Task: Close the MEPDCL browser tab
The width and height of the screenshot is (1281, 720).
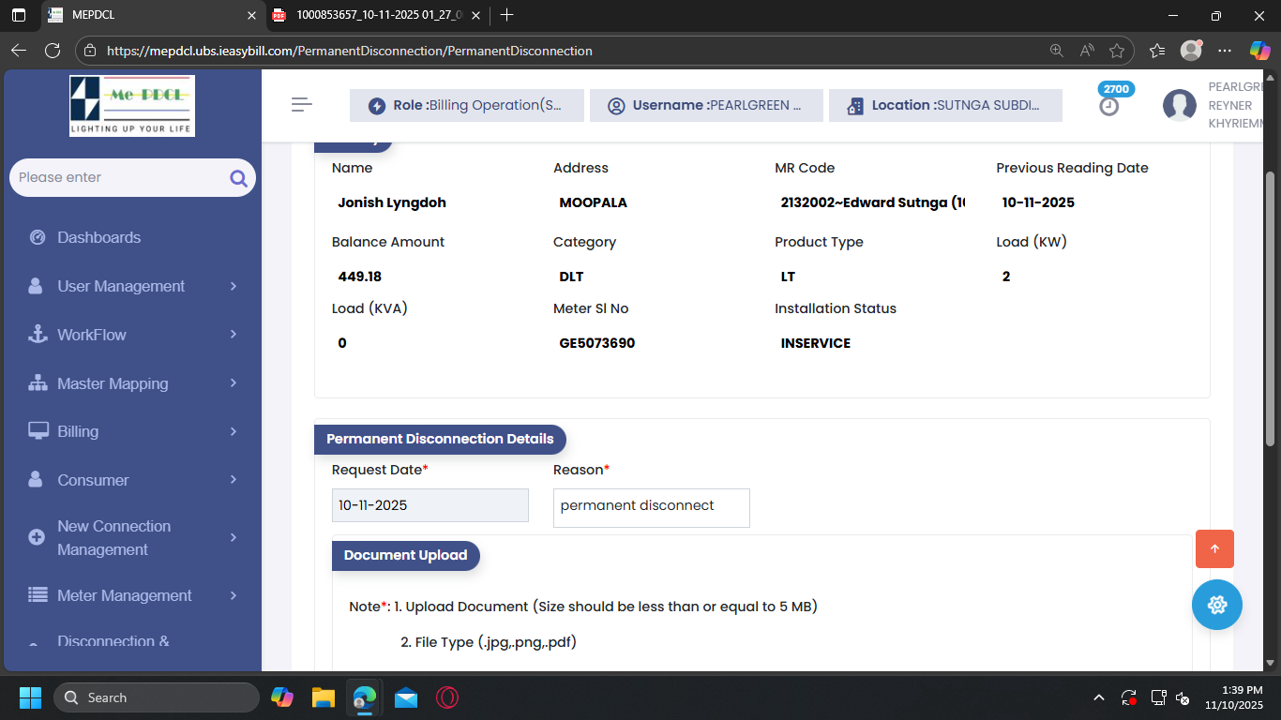Action: (251, 15)
